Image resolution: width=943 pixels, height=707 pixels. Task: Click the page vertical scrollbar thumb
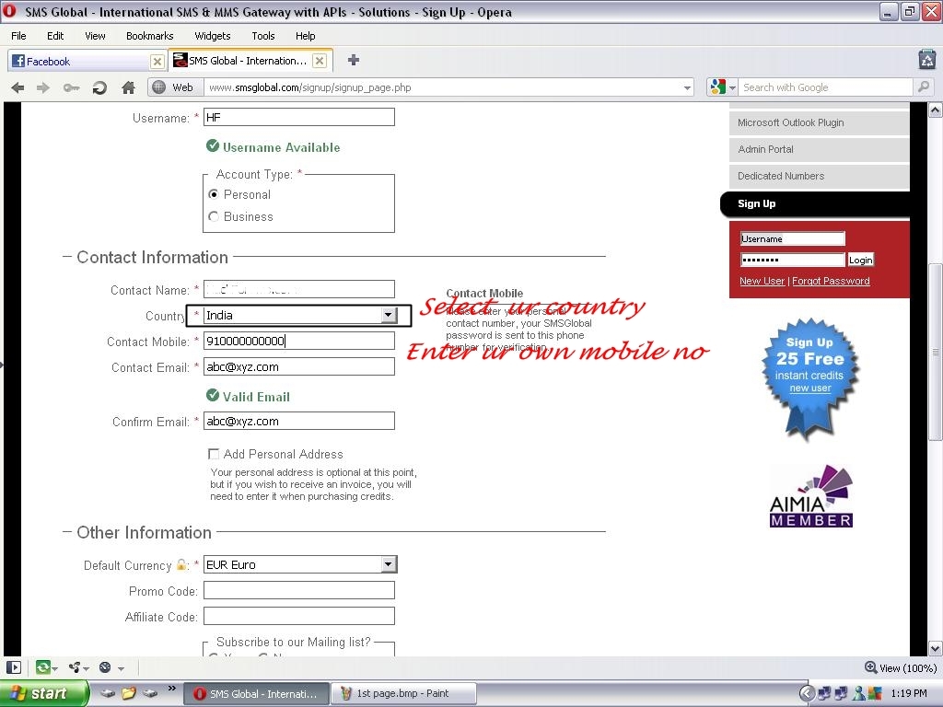coord(936,352)
